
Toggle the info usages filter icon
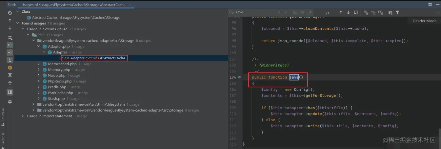(10, 60)
